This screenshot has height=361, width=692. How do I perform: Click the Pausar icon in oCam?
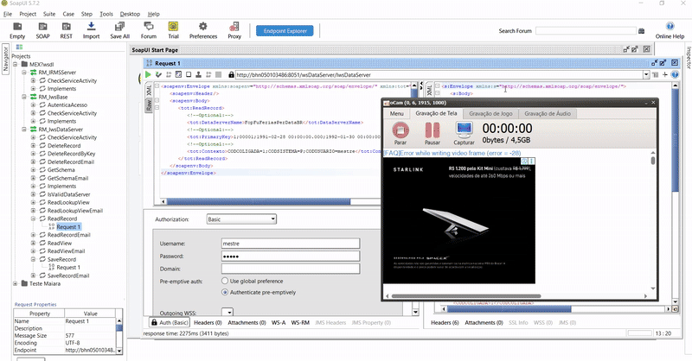point(432,130)
